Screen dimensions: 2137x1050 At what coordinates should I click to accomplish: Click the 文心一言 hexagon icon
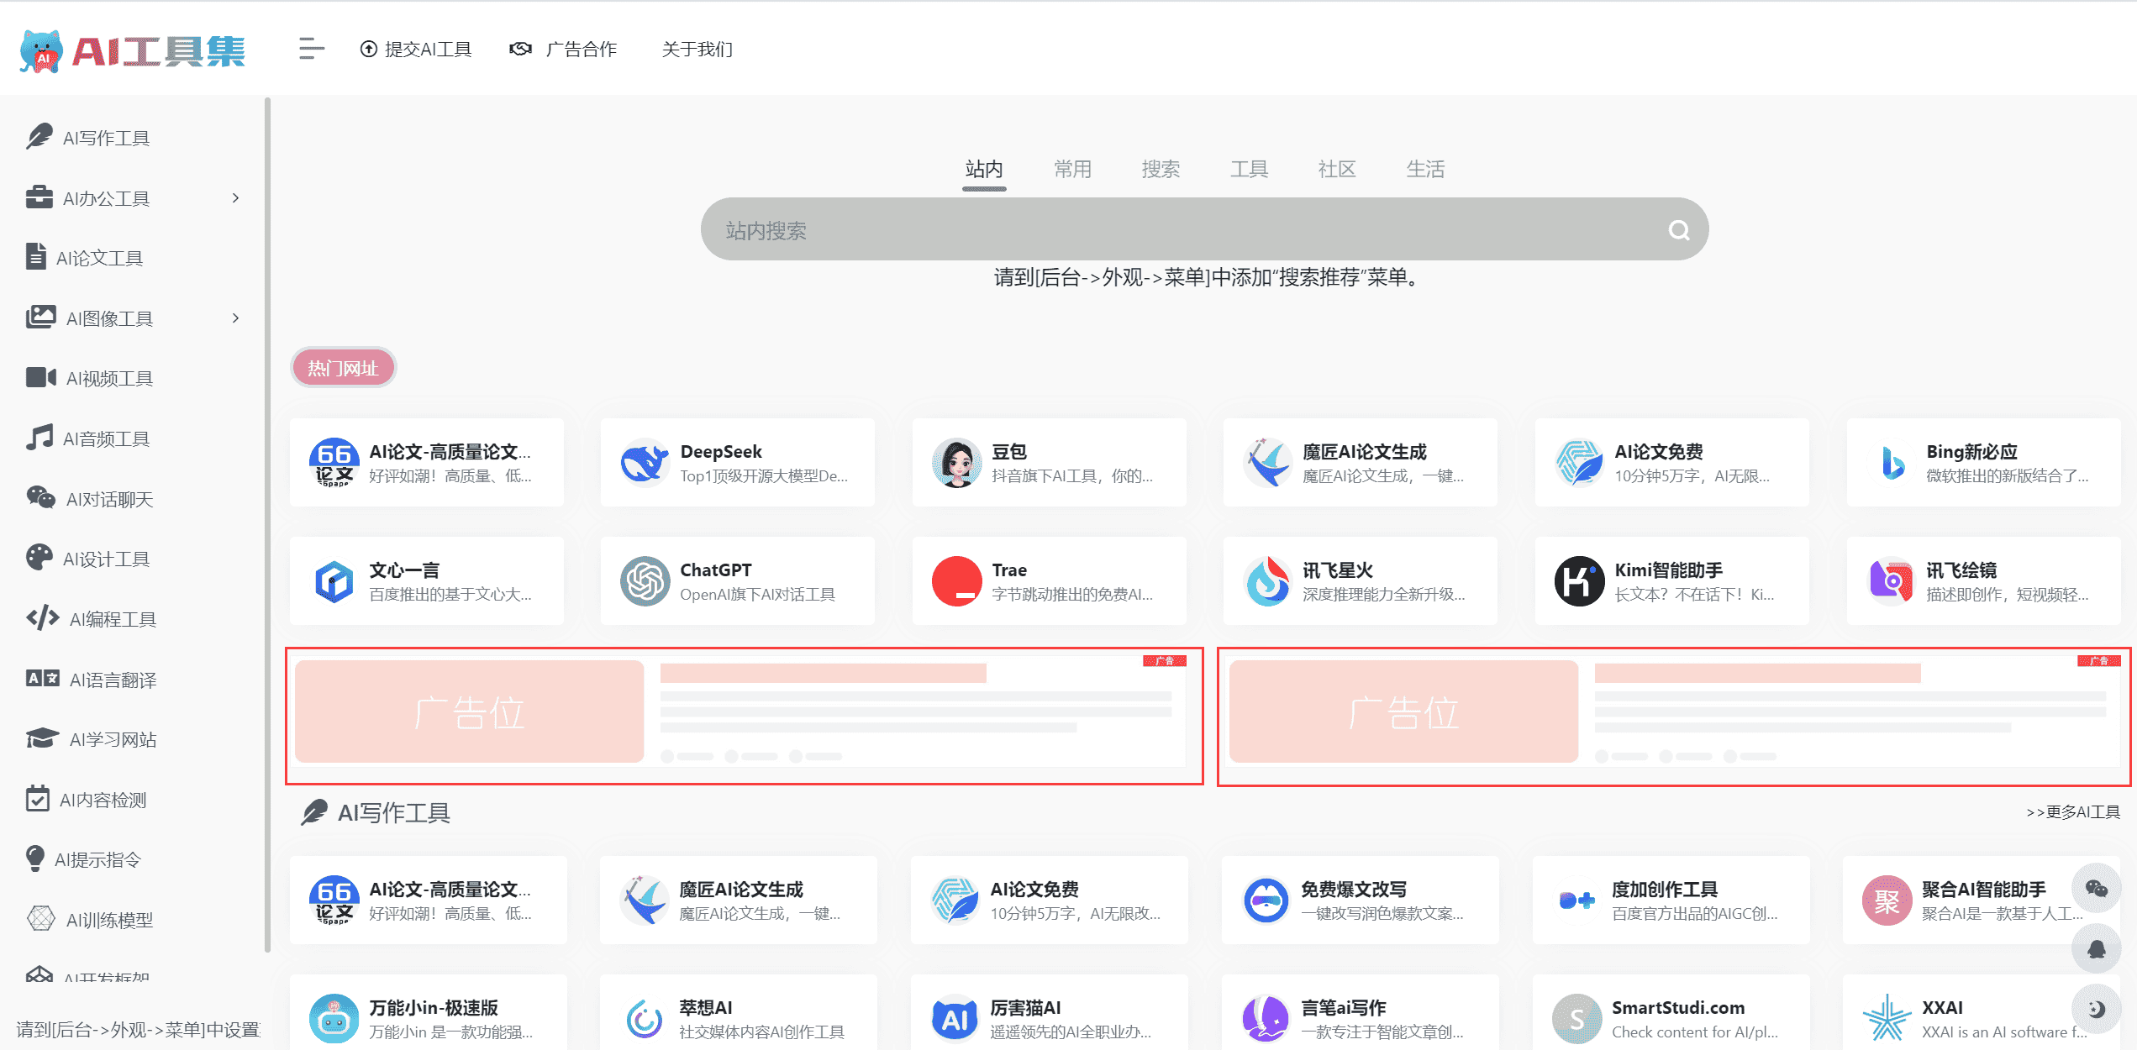(334, 581)
